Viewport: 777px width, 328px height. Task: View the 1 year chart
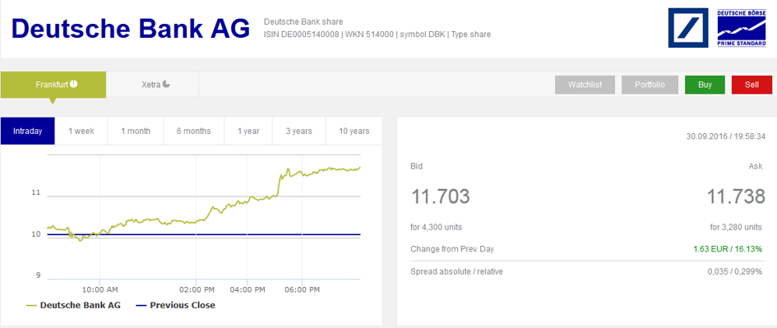(x=248, y=132)
